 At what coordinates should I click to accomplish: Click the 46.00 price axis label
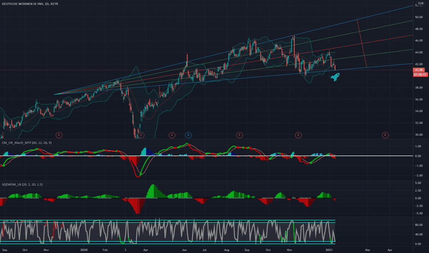click(418, 40)
